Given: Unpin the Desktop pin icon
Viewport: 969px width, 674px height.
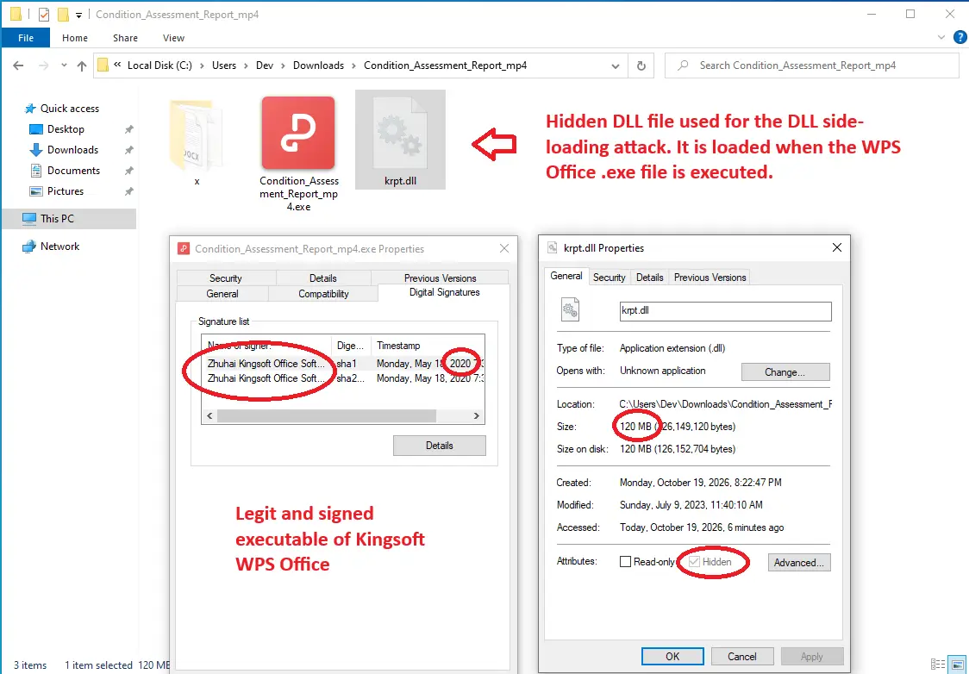Looking at the screenshot, I should (128, 130).
